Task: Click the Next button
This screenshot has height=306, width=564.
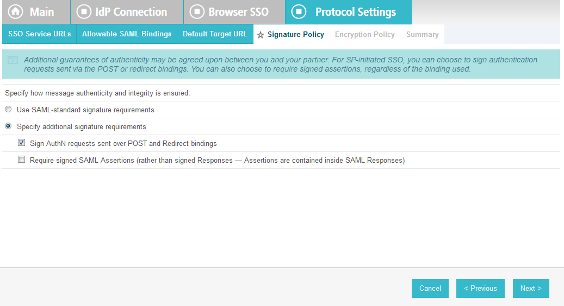Action: pyautogui.click(x=531, y=289)
